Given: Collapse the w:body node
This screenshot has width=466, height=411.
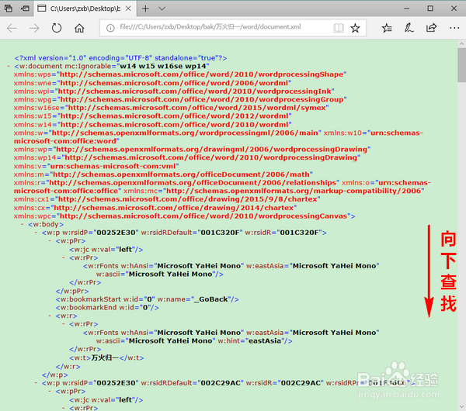Looking at the screenshot, I should coord(23,224).
